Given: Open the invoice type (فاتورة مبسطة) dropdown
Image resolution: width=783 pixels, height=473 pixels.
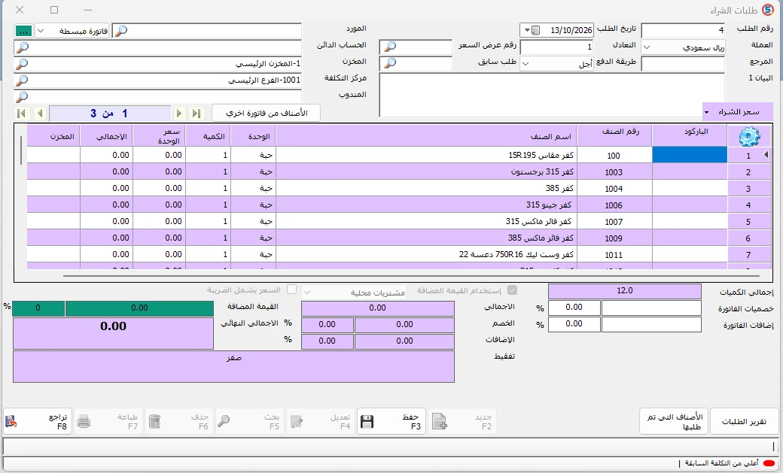Looking at the screenshot, I should click(x=41, y=31).
